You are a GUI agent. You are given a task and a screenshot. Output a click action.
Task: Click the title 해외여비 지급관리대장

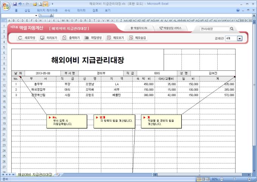[88, 60]
